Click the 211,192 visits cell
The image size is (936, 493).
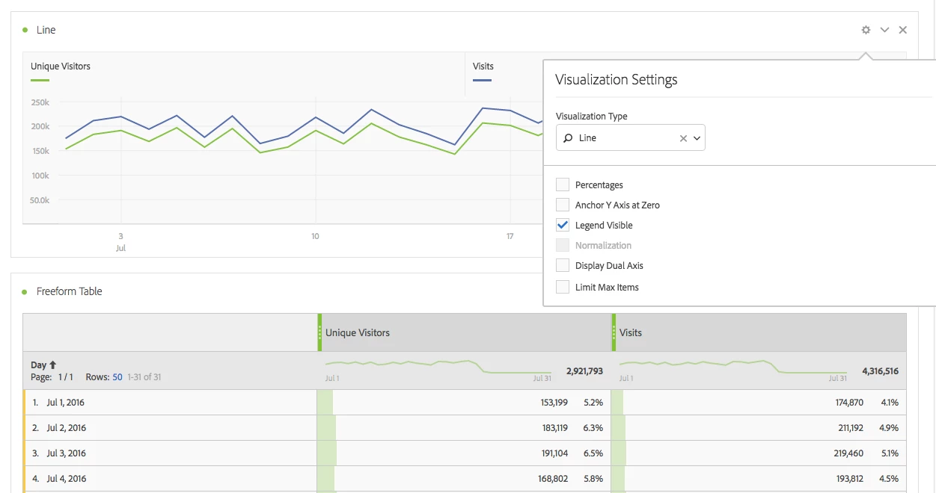pos(851,428)
